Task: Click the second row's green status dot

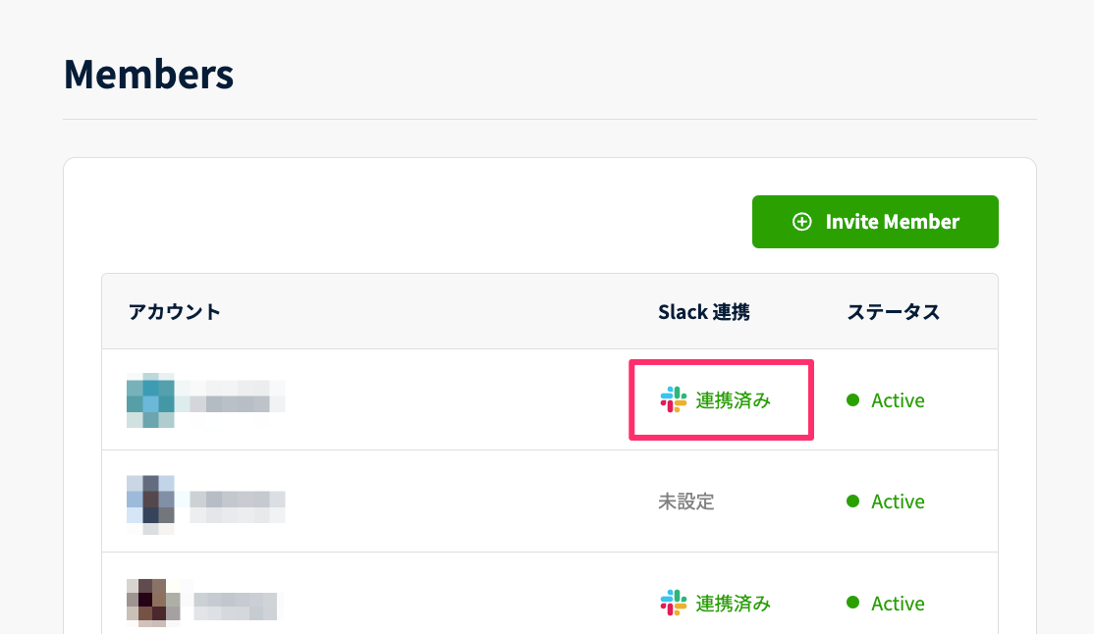Action: pos(852,501)
